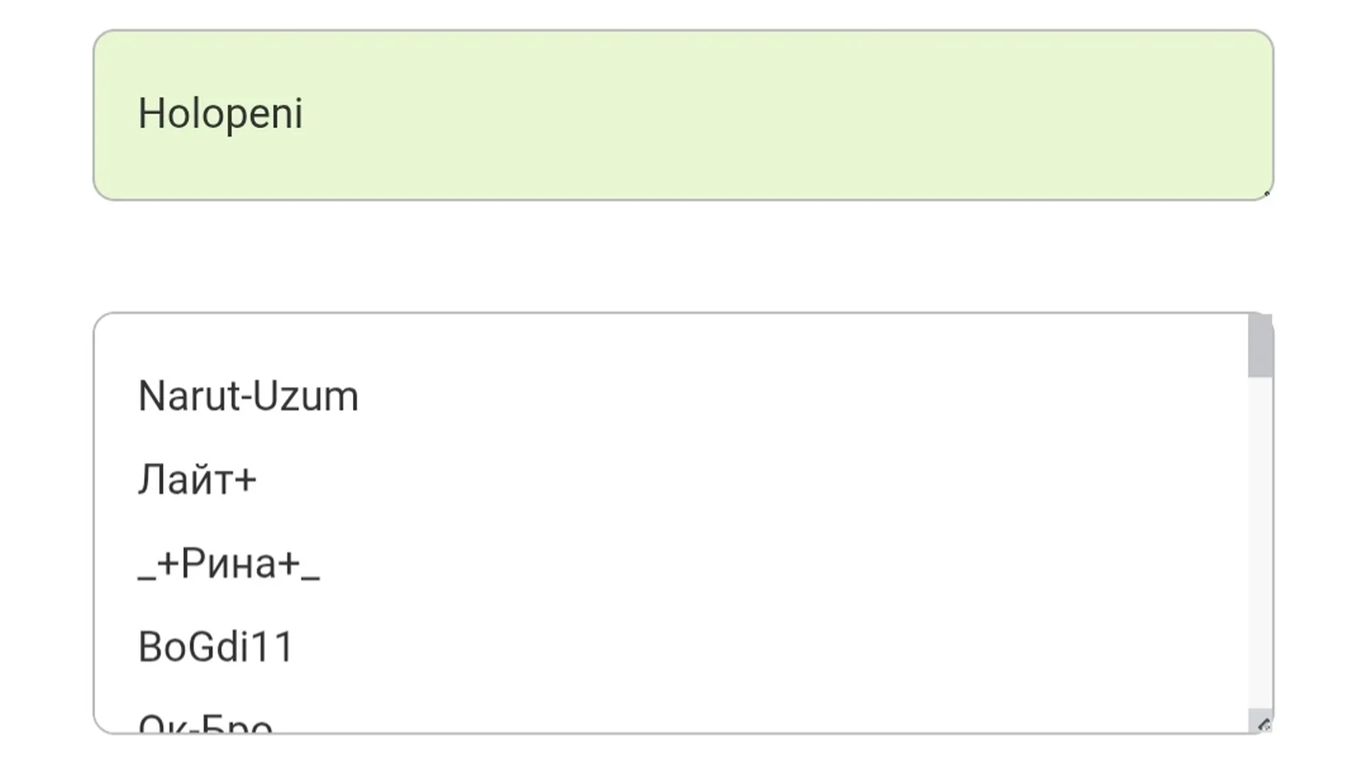
Task: Click the gray scrollbar thumb in the names list
Action: [1260, 345]
